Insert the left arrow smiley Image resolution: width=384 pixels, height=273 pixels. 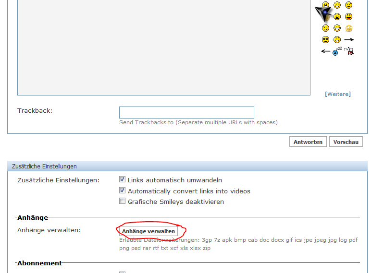pos(325,51)
